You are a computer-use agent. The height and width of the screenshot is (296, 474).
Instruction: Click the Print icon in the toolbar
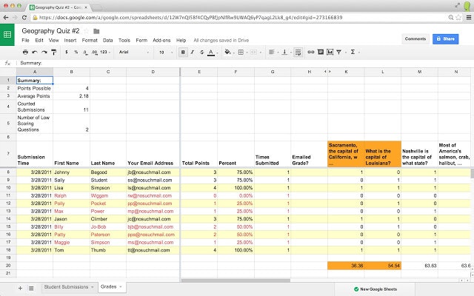26,53
